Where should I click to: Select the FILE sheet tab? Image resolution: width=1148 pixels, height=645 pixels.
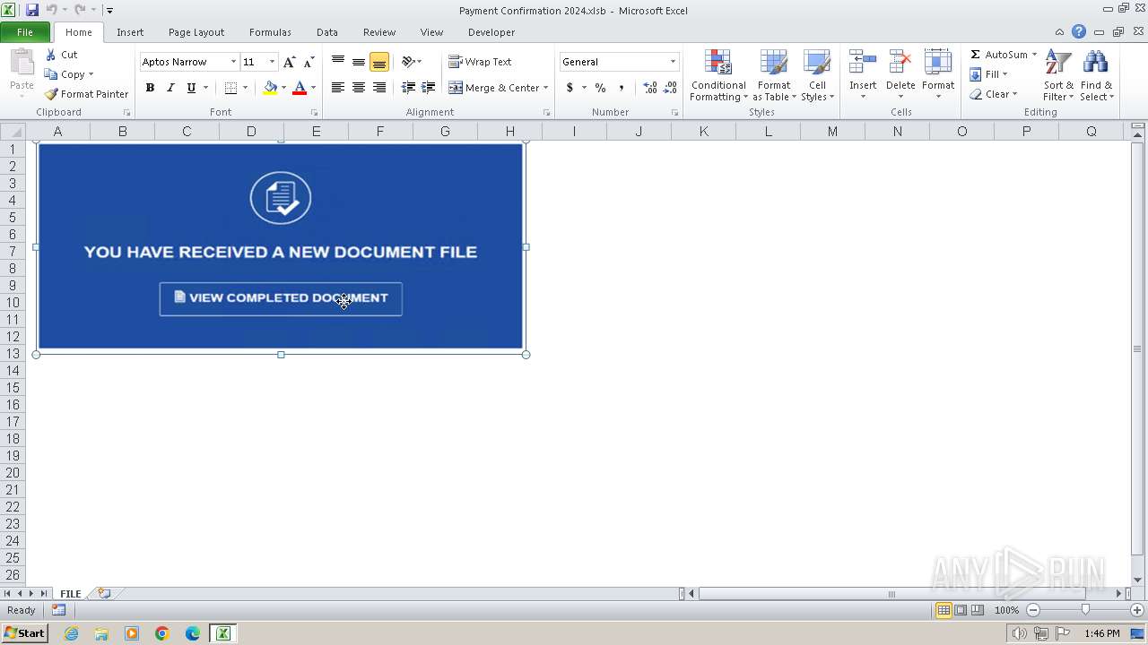(x=70, y=594)
